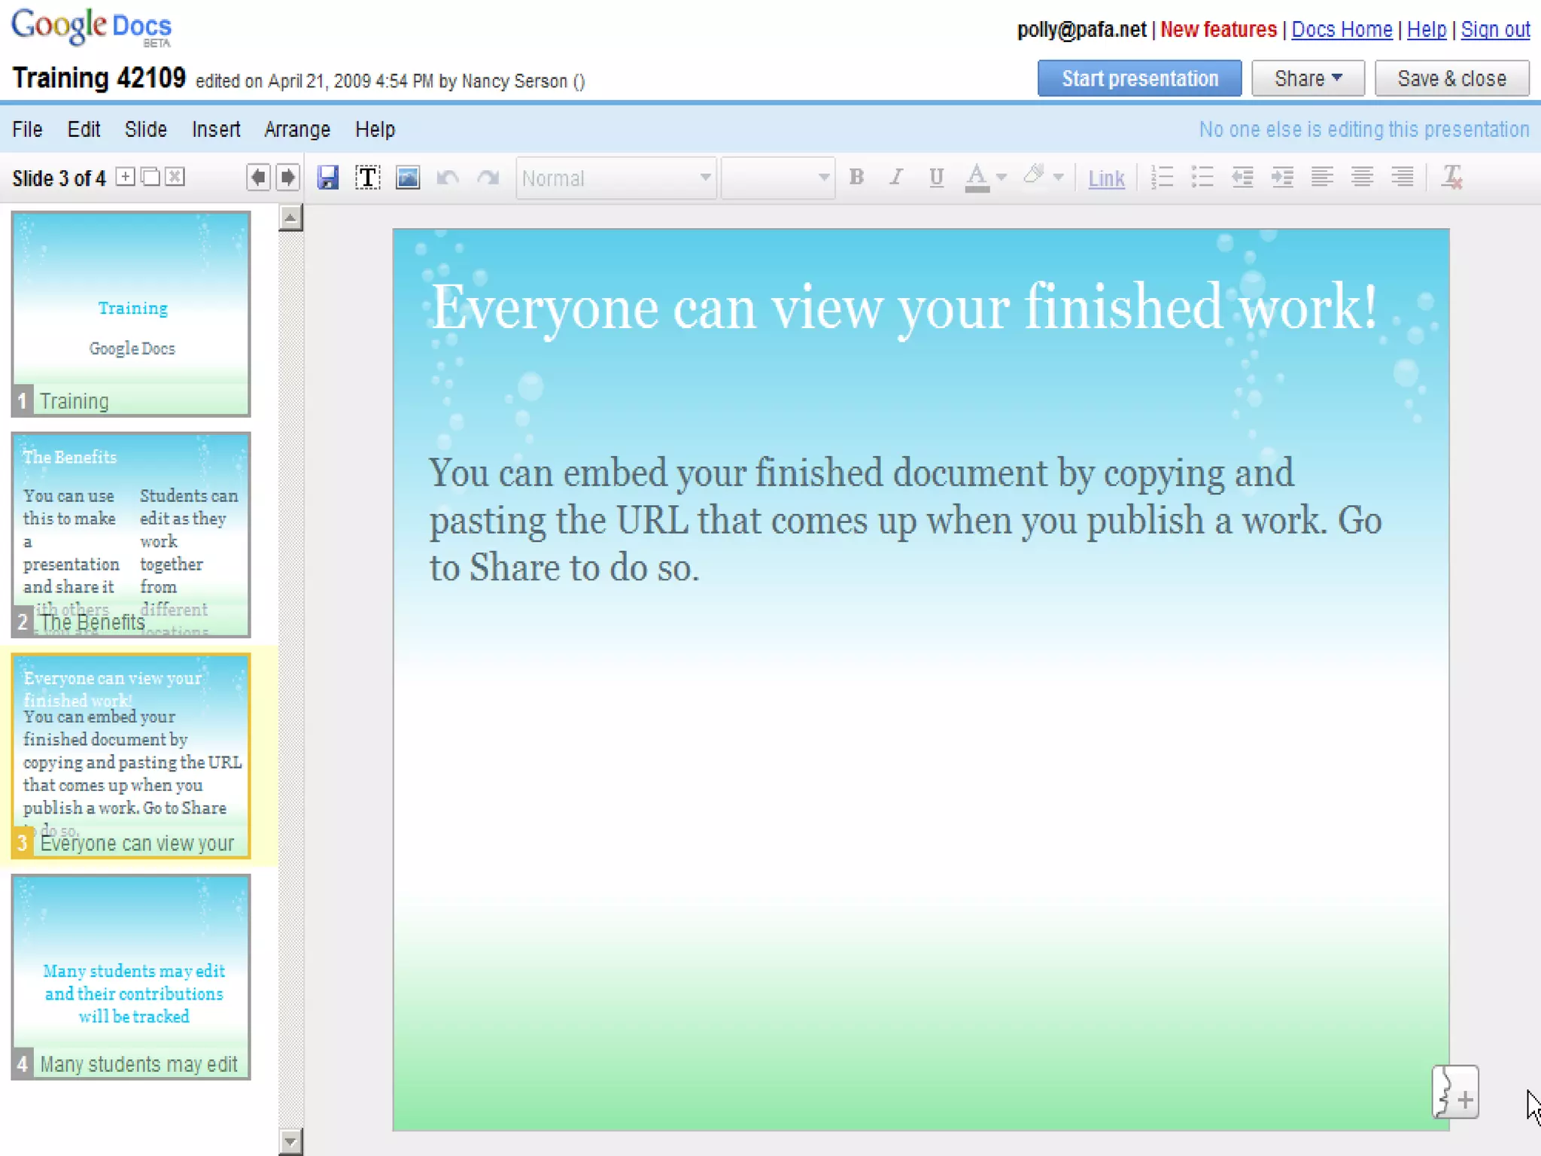Go to next slide arrow
This screenshot has width=1541, height=1156.
point(287,178)
